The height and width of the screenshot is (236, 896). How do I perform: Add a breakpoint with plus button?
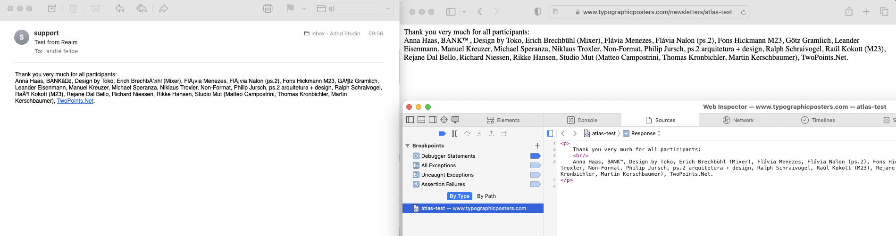[x=537, y=146]
